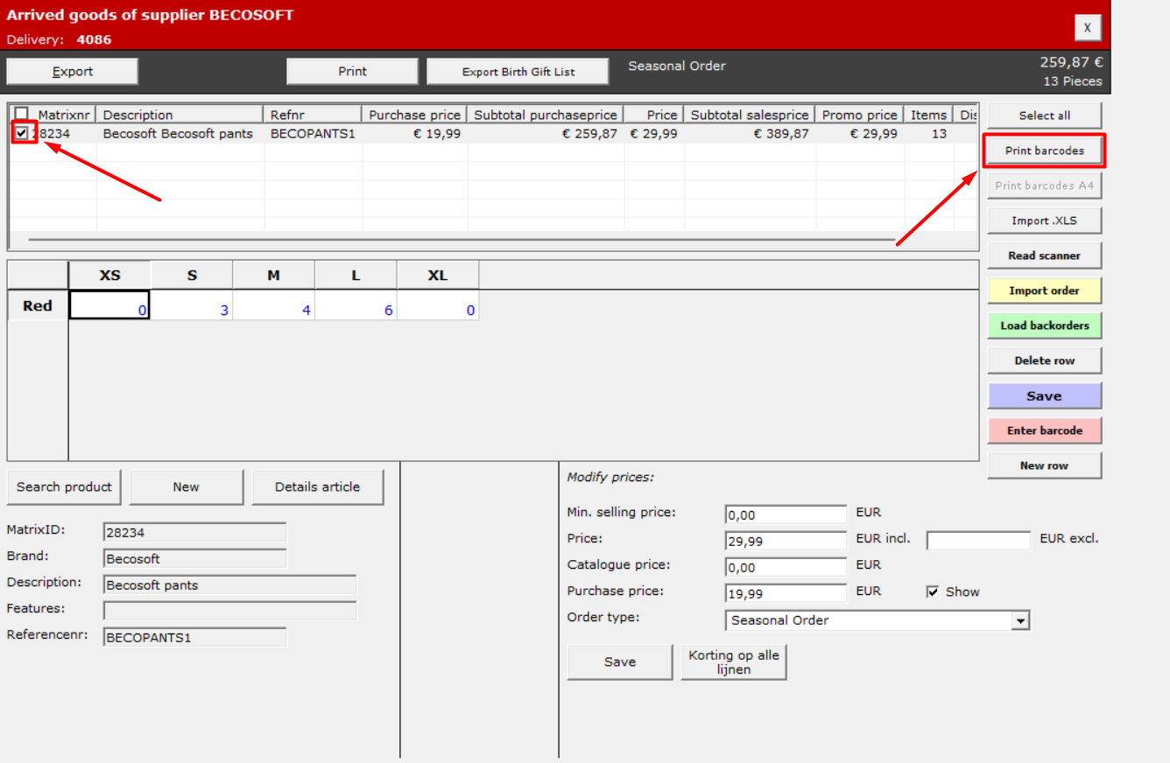The width and height of the screenshot is (1170, 763).
Task: Close the window with X button
Action: tap(1087, 28)
